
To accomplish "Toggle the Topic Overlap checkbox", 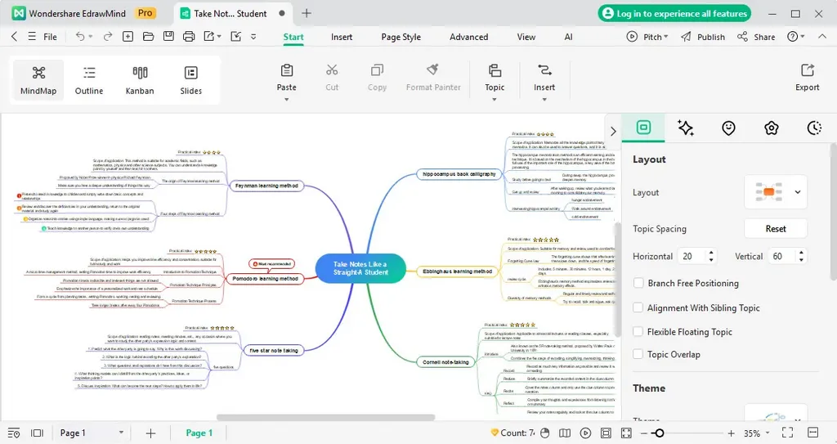I will click(x=638, y=354).
